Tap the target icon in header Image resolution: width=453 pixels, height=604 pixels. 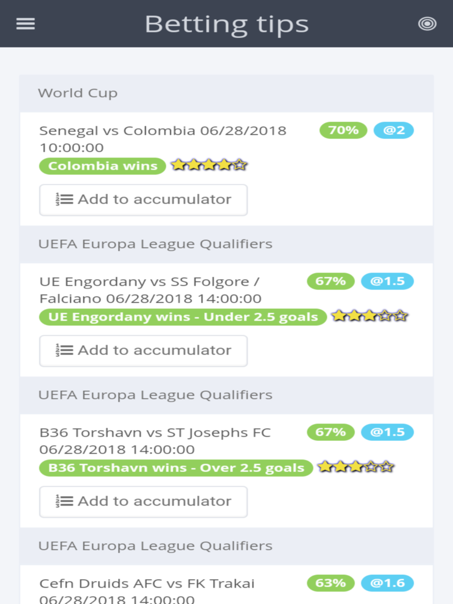point(427,24)
